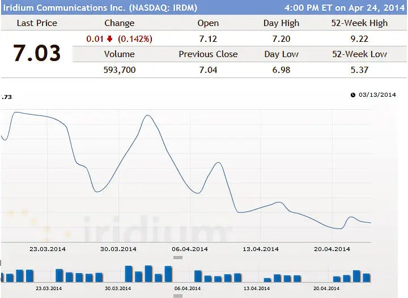The height and width of the screenshot is (298, 408).
Task: Click the red down arrow in Change
Action: tap(109, 39)
